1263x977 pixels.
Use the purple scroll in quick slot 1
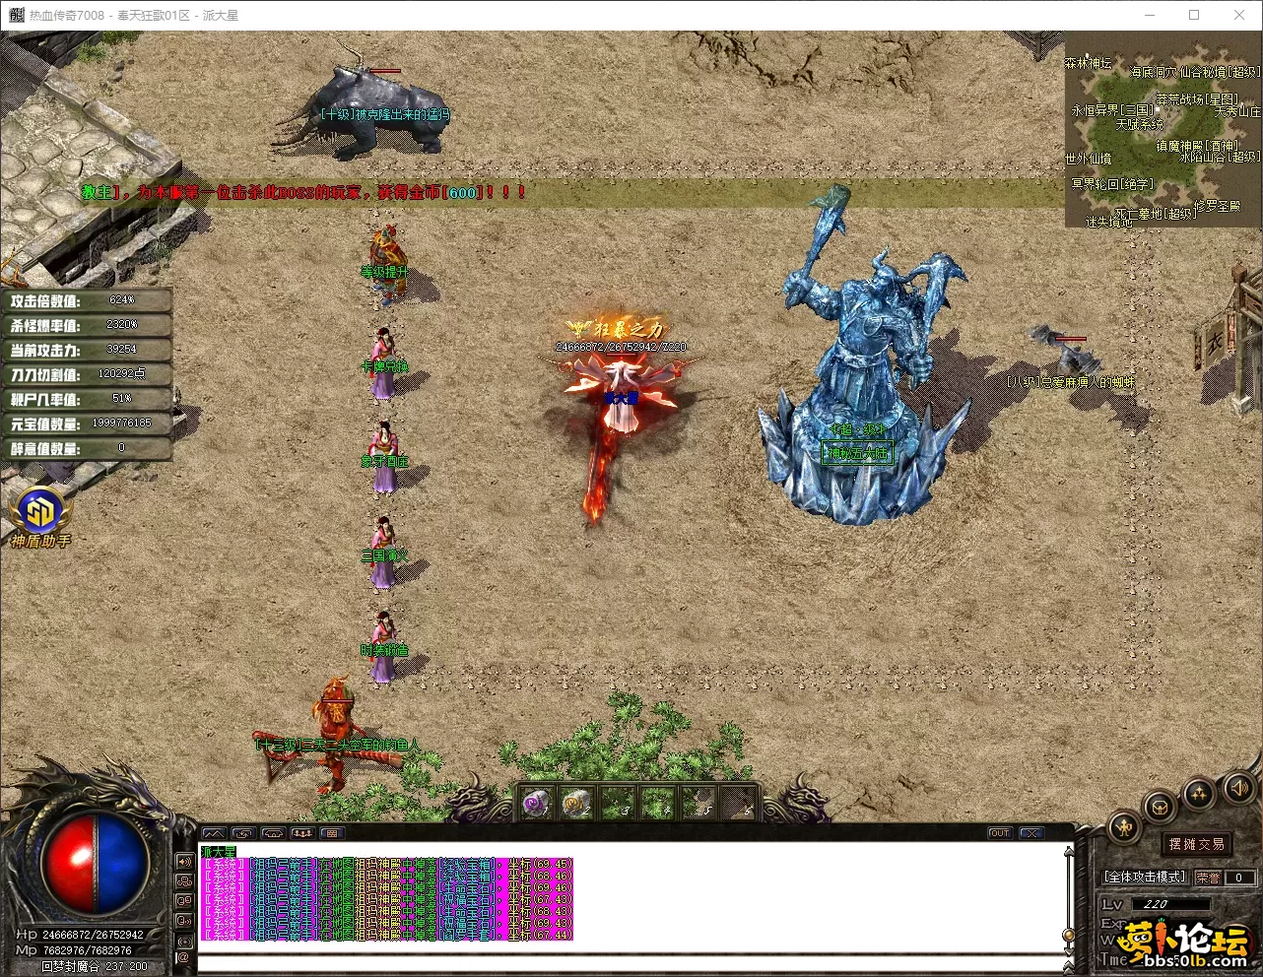pyautogui.click(x=535, y=803)
